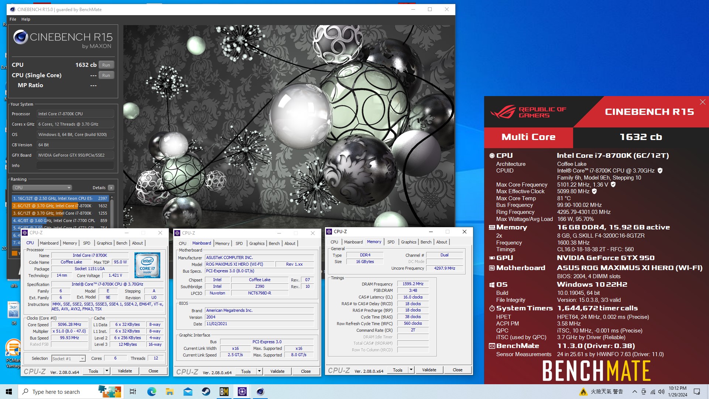This screenshot has width=709, height=399.
Task: Click Tools button in Memory CPU-Z window
Action: tap(398, 370)
